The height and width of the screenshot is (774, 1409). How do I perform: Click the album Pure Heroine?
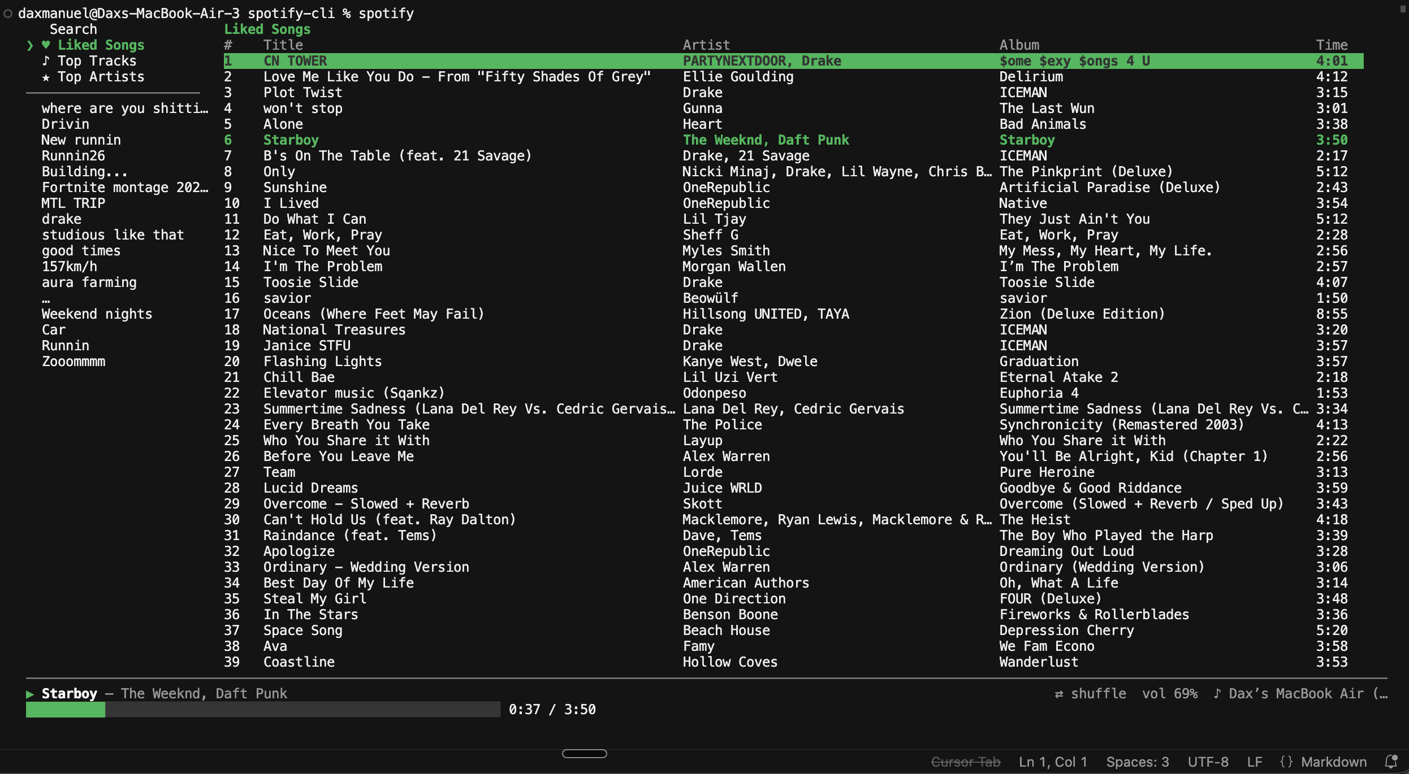pyautogui.click(x=1047, y=472)
